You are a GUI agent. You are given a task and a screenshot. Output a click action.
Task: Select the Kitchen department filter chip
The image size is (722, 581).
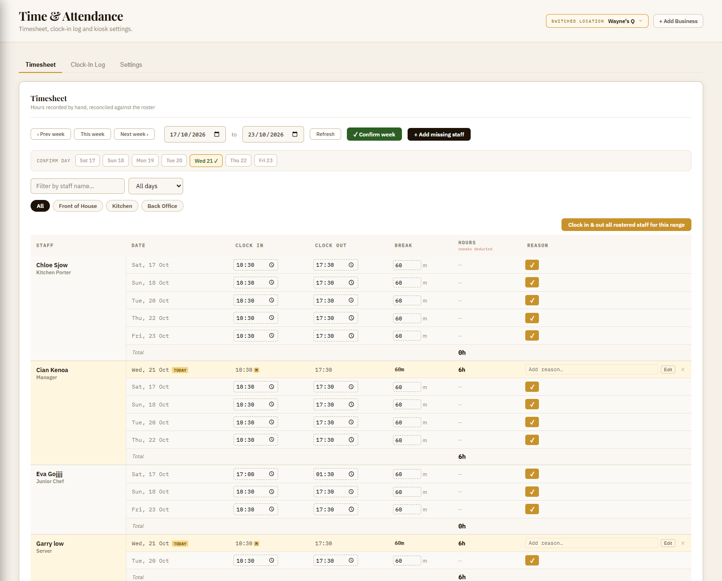[122, 206]
